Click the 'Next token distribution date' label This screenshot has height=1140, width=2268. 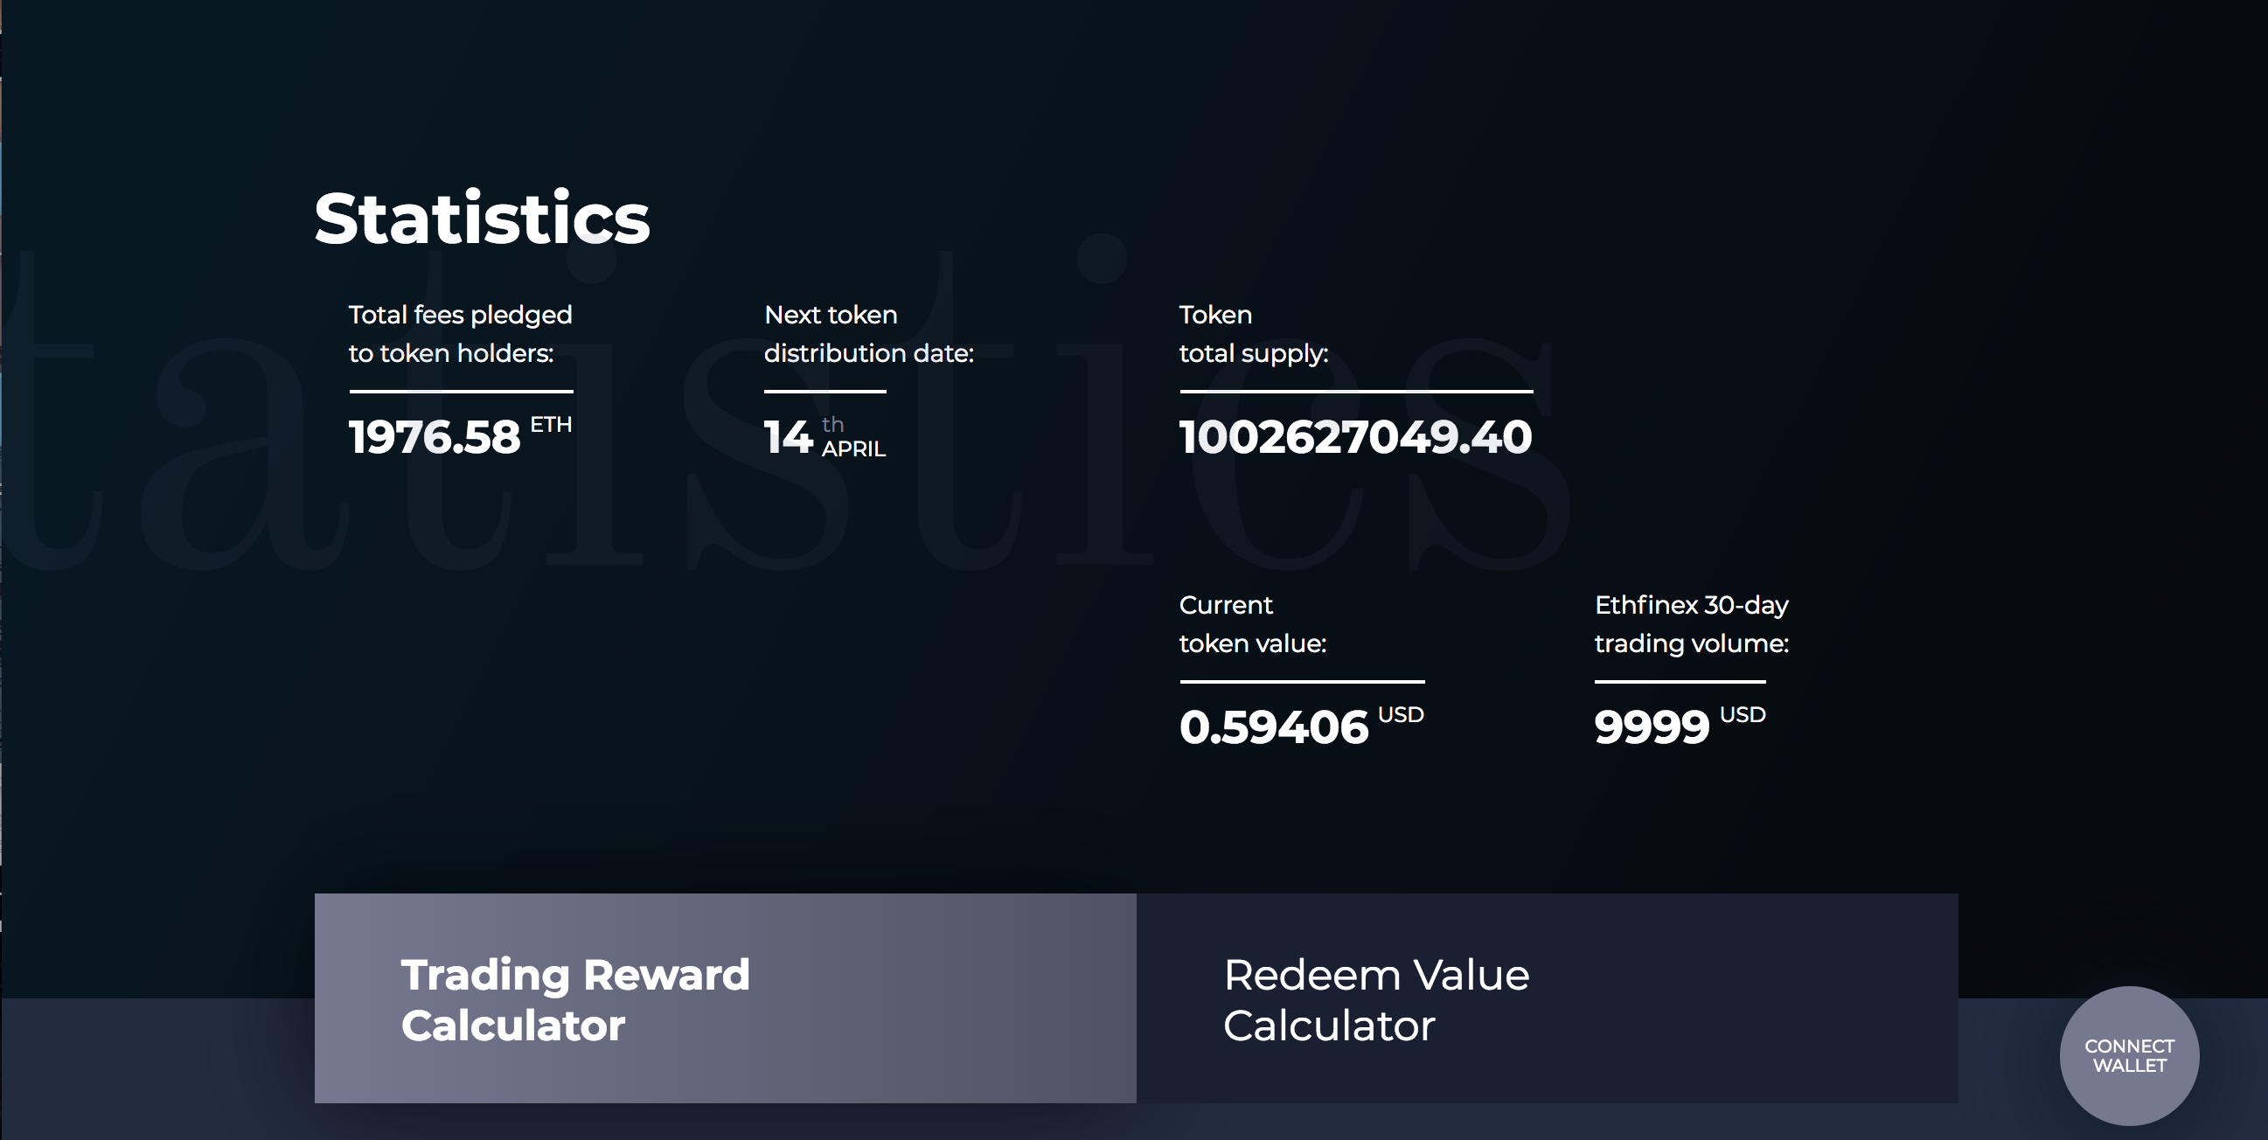click(x=868, y=334)
